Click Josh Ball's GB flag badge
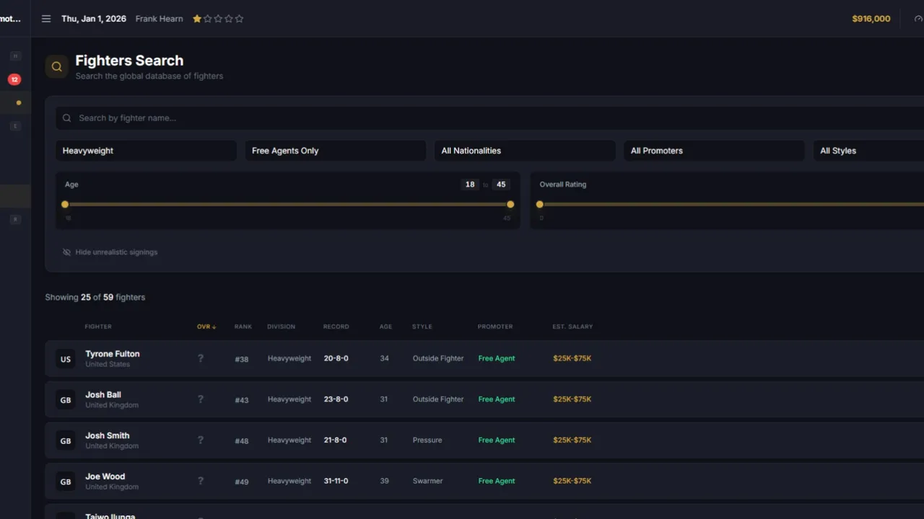The image size is (924, 519). tap(66, 400)
